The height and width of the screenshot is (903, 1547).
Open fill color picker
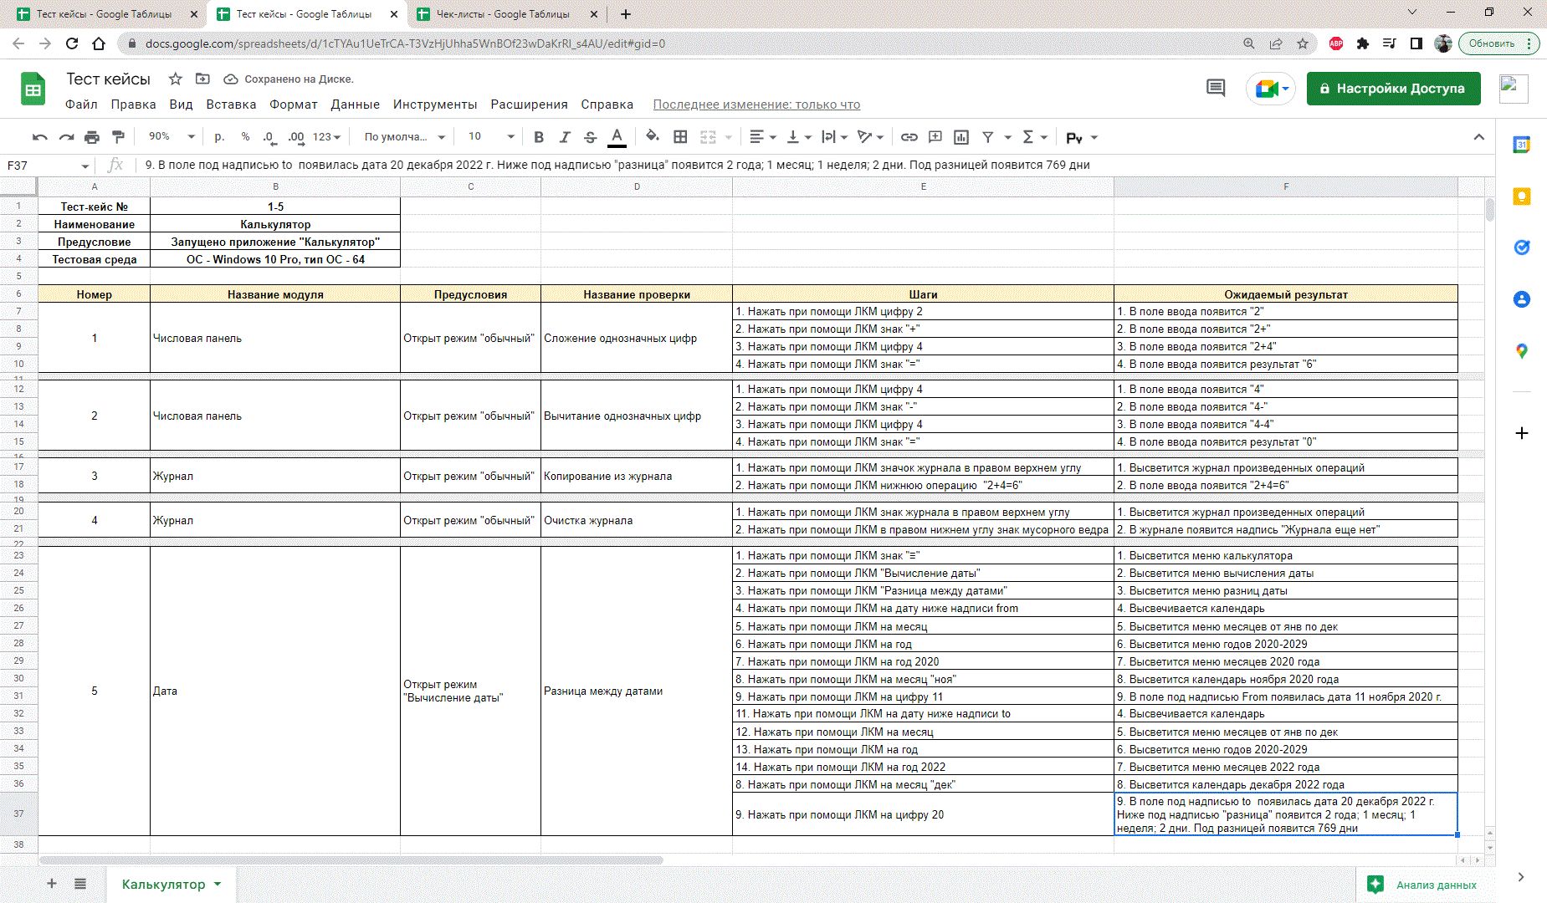(653, 137)
